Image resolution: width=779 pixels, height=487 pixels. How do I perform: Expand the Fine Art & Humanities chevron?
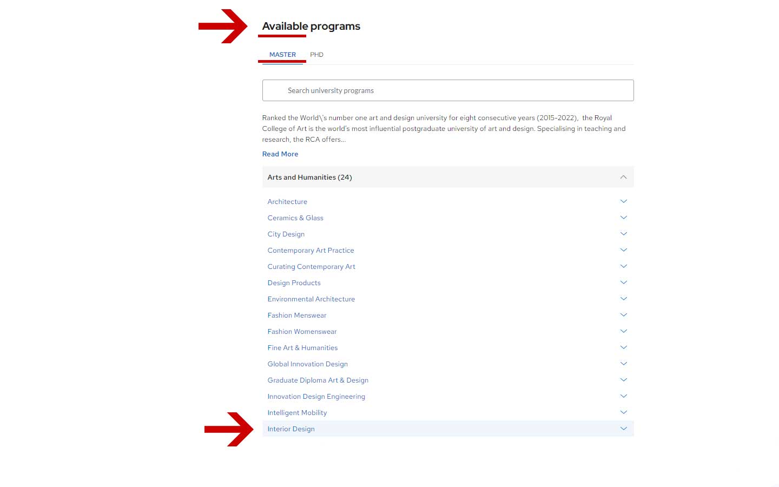[623, 347]
